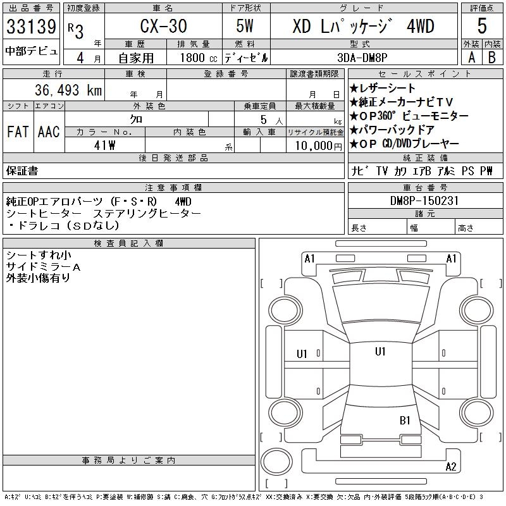Select the sales point ★パワーバックドア
This screenshot has width=506, height=506.
(392, 130)
